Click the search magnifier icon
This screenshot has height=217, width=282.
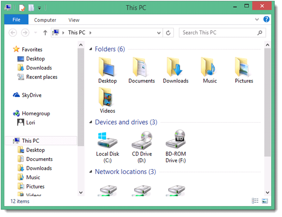click(260, 33)
